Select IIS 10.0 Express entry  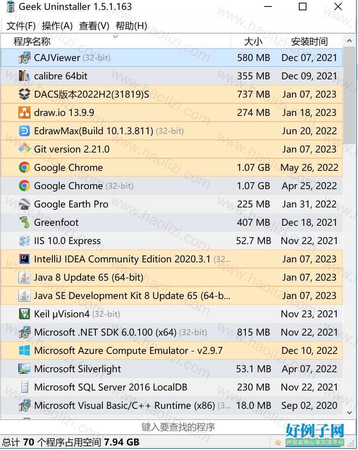[68, 241]
